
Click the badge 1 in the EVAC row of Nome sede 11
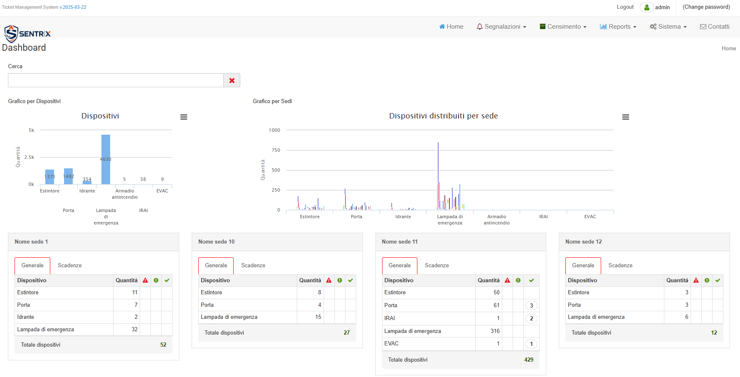click(x=532, y=344)
